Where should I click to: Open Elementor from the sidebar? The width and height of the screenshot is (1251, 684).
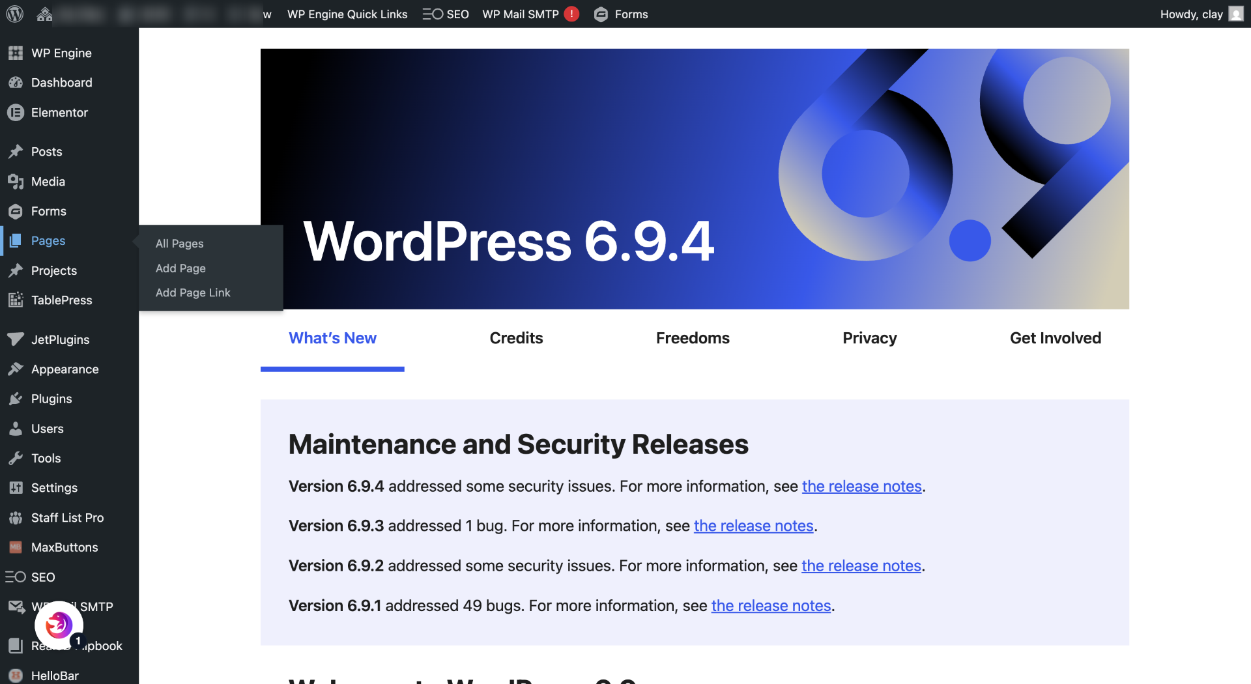tap(69, 113)
